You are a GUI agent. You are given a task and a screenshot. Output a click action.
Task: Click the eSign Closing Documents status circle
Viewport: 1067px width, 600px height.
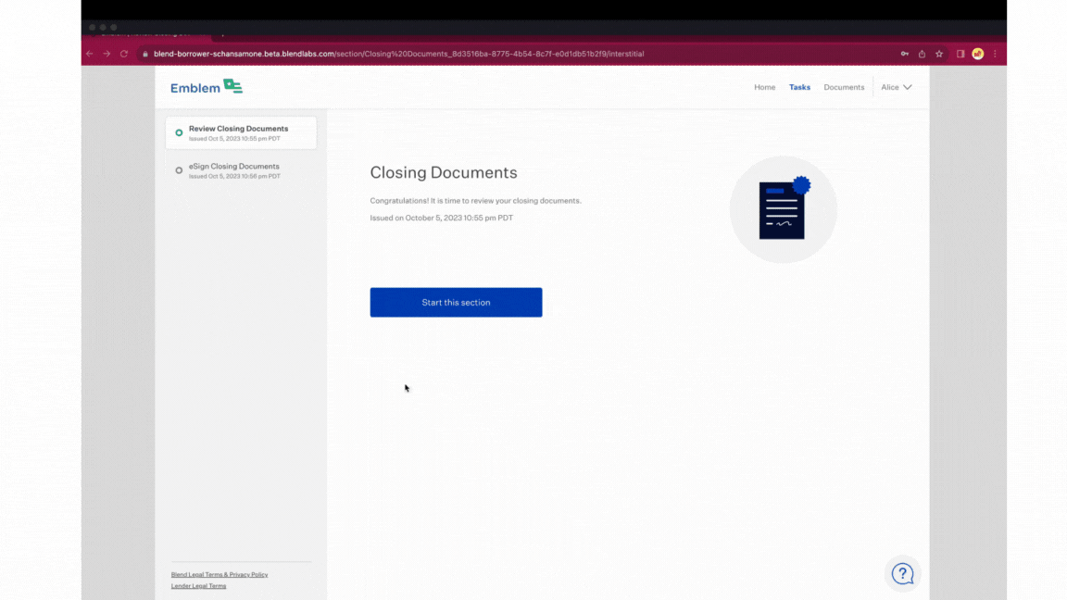[178, 170]
